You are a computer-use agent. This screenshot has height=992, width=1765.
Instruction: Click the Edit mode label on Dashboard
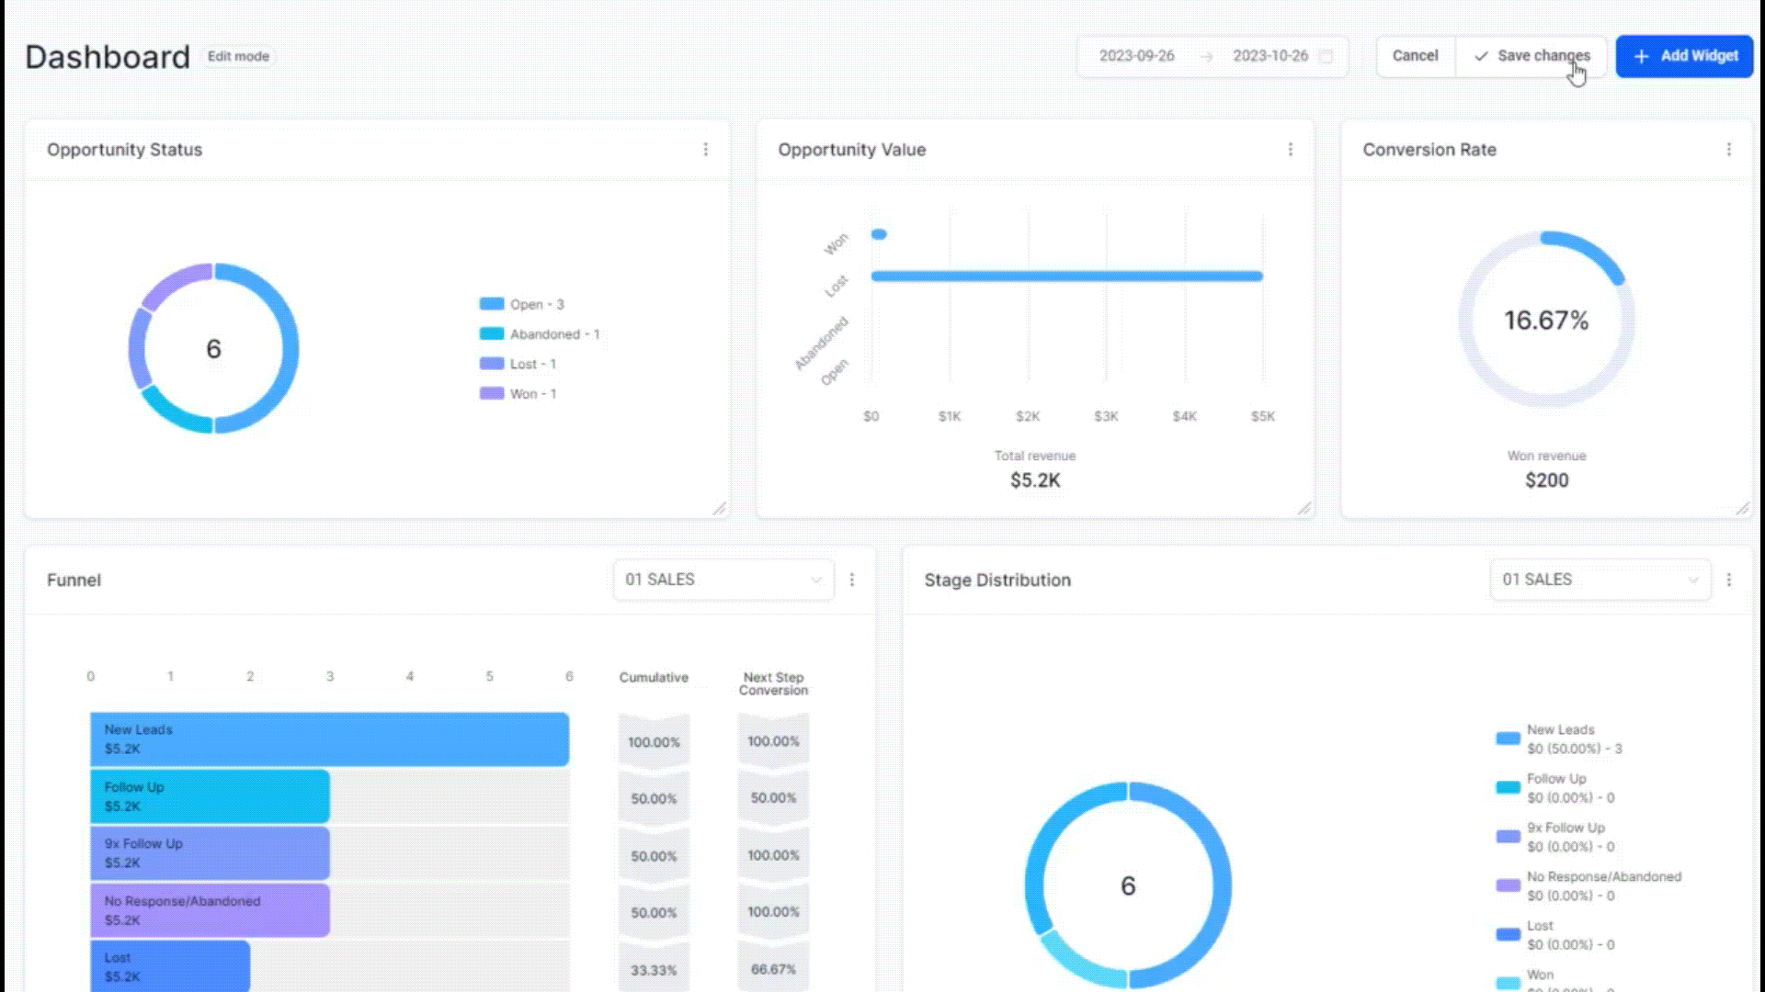tap(237, 56)
